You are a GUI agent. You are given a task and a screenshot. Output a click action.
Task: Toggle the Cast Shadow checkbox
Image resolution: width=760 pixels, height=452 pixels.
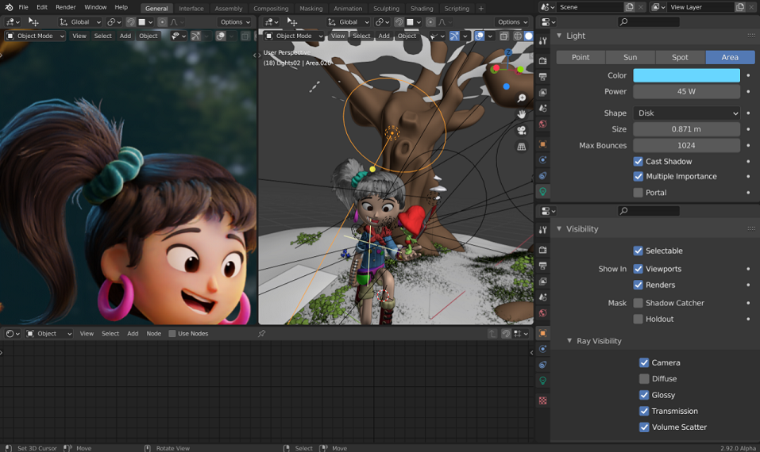coord(638,161)
